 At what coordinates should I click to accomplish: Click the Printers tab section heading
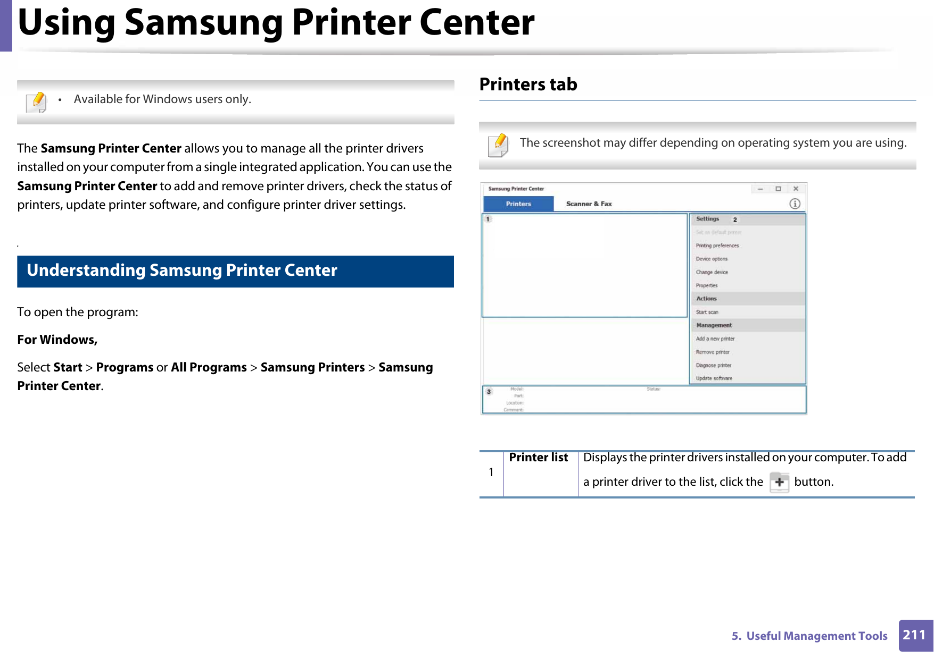(528, 85)
